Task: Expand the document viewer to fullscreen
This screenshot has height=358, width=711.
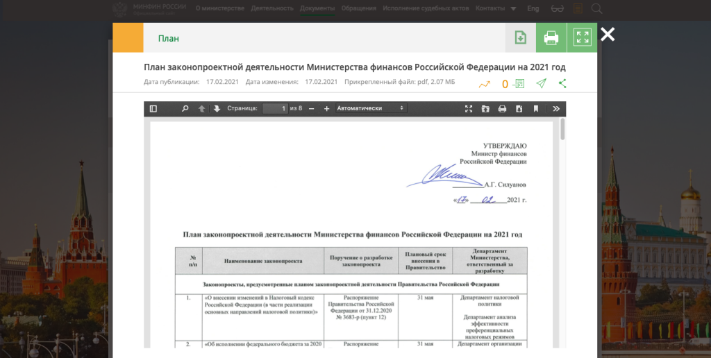Action: click(582, 37)
